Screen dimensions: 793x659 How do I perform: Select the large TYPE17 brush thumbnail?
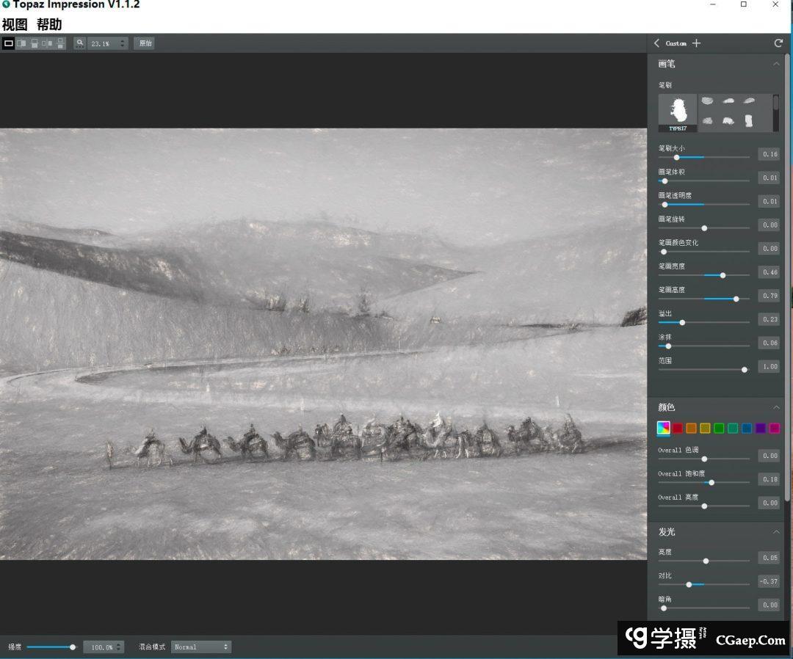[x=677, y=112]
